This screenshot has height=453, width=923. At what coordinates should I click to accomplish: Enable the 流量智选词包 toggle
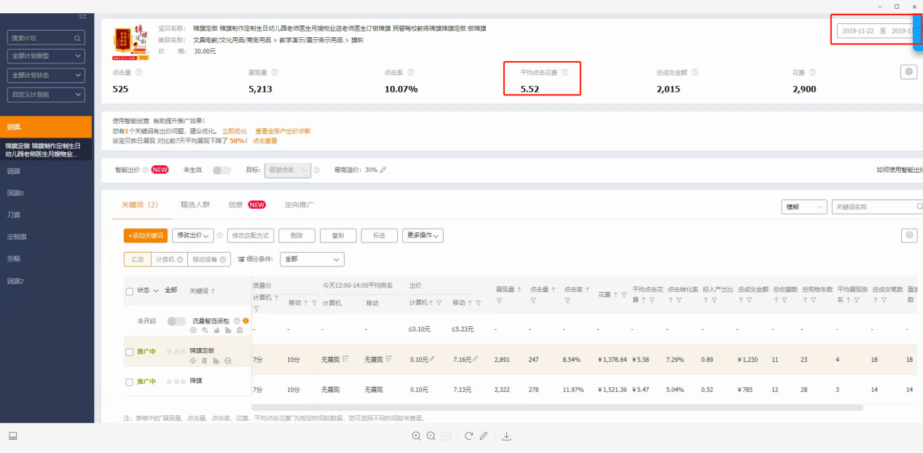[x=176, y=321]
